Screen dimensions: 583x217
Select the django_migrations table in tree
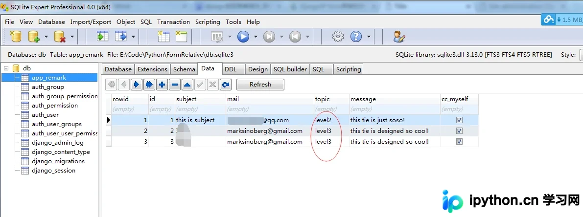pos(58,161)
